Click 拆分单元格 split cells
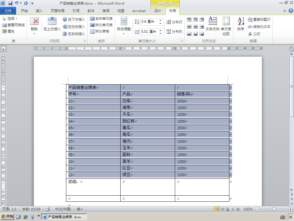The width and height of the screenshot is (294, 221). click(x=101, y=25)
